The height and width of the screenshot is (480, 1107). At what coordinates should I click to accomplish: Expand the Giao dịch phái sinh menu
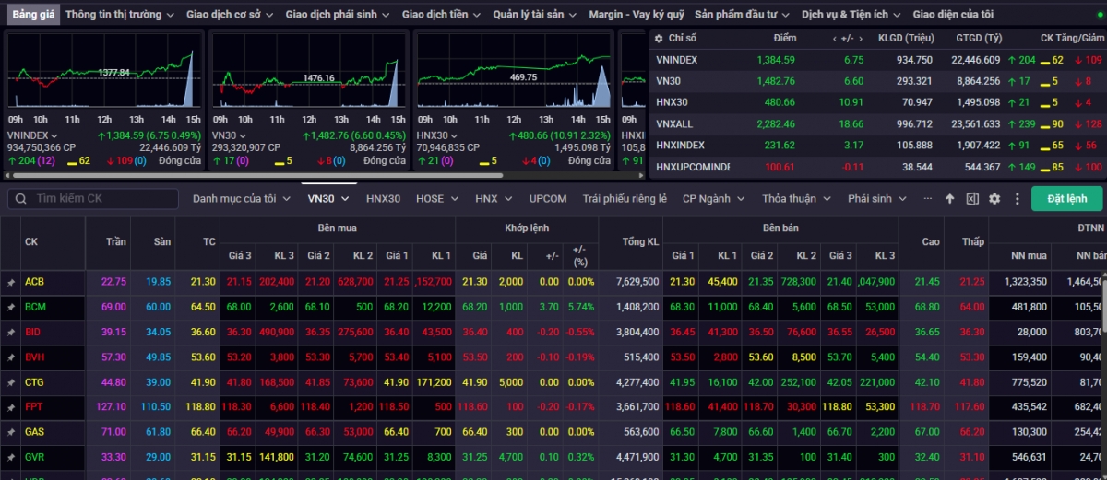point(338,15)
